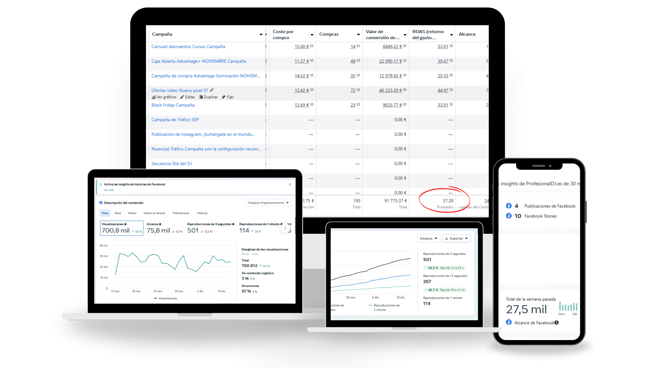Click Facebook icon beside Facebook Stories
This screenshot has width=655, height=368.
click(509, 216)
